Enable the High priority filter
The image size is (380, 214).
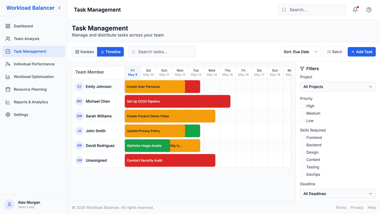pyautogui.click(x=302, y=106)
